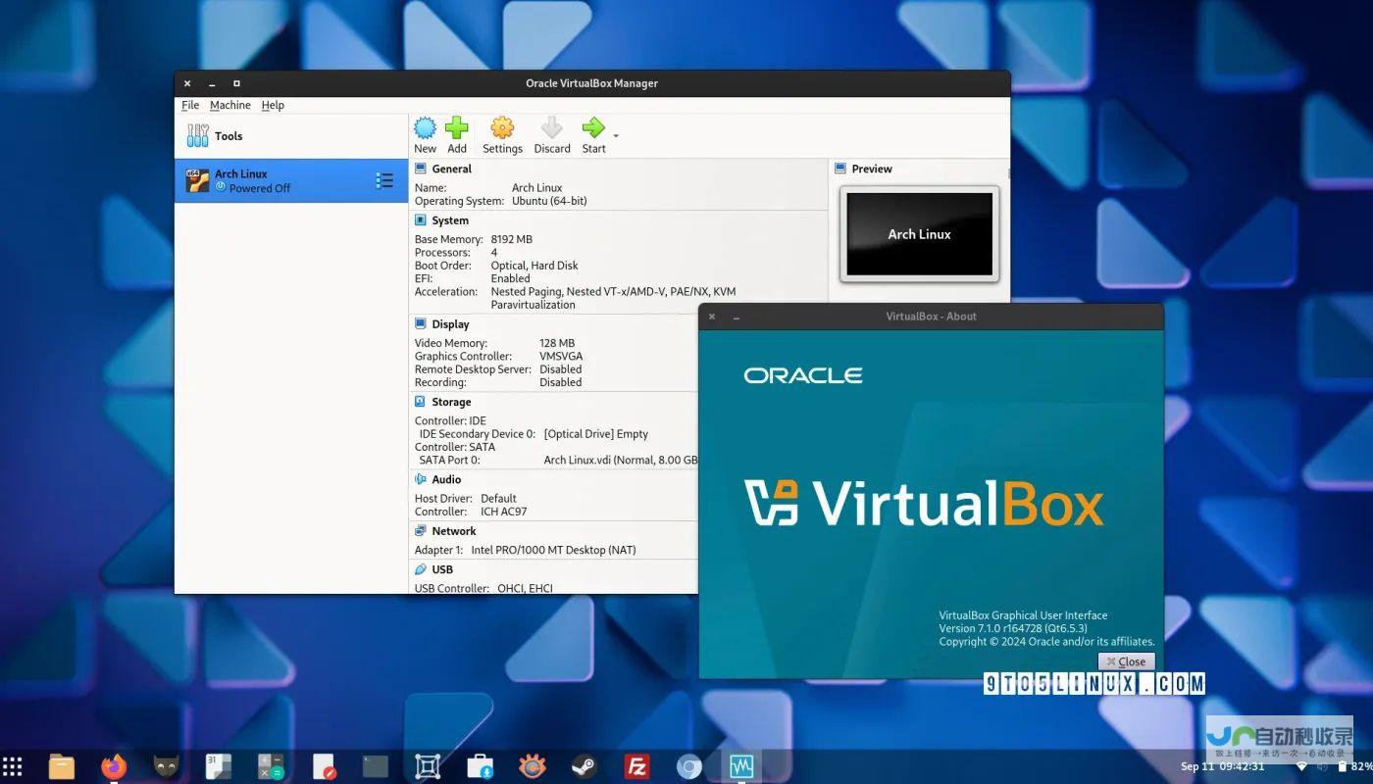
Task: Launch Firefox from the taskbar
Action: (114, 766)
